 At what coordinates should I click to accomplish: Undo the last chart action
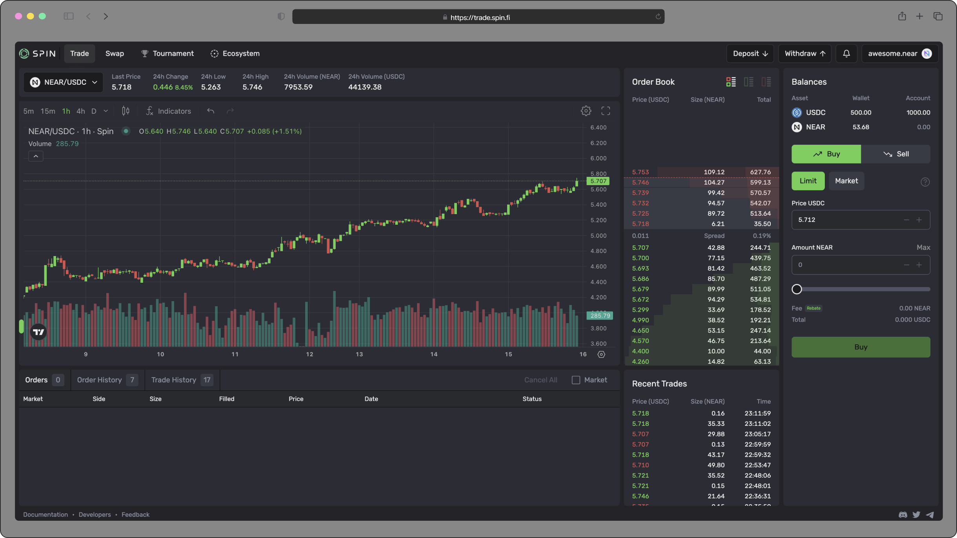click(x=211, y=111)
